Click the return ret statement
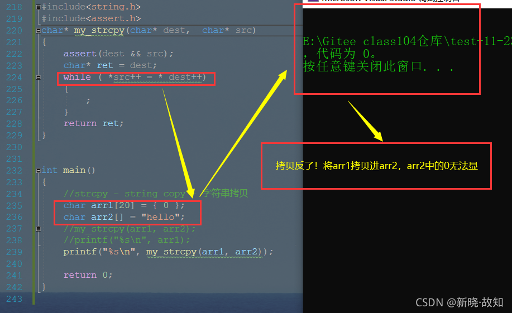 pyautogui.click(x=93, y=123)
